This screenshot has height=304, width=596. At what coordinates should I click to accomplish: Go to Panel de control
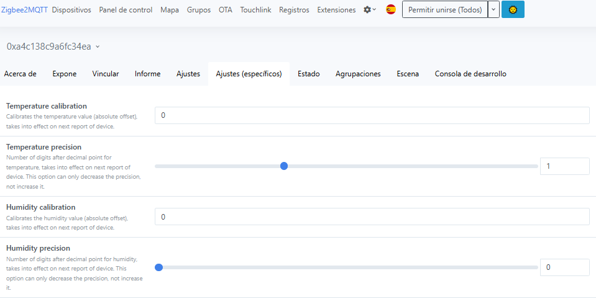point(126,10)
